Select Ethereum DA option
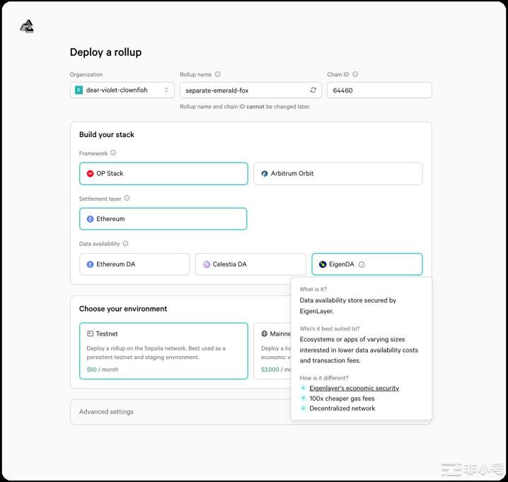Image resolution: width=508 pixels, height=482 pixels. (134, 264)
